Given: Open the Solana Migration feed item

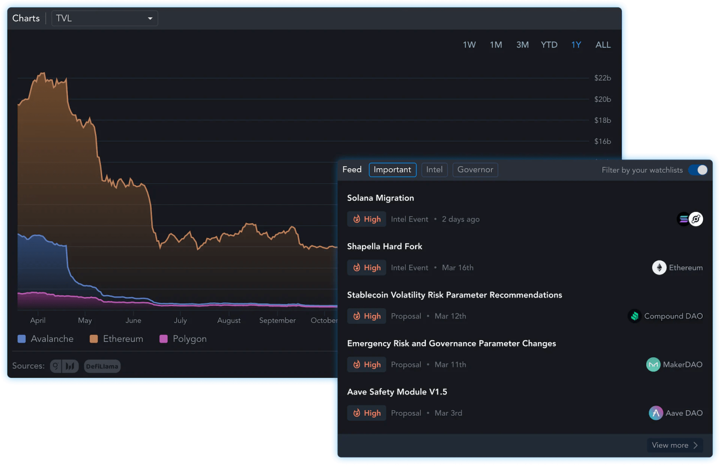Looking at the screenshot, I should point(380,198).
